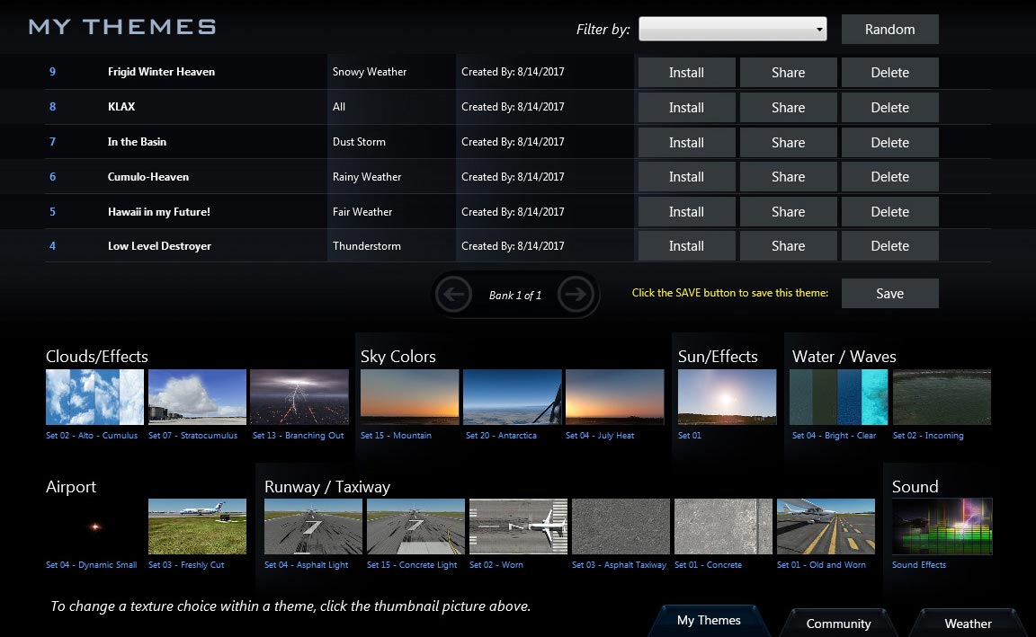This screenshot has width=1036, height=637.
Task: Install the Frigid Winter Heaven theme
Action: click(x=686, y=72)
